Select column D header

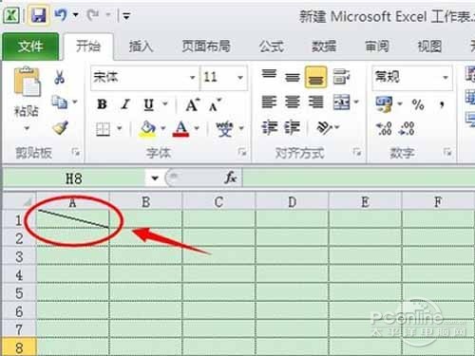[x=292, y=201]
